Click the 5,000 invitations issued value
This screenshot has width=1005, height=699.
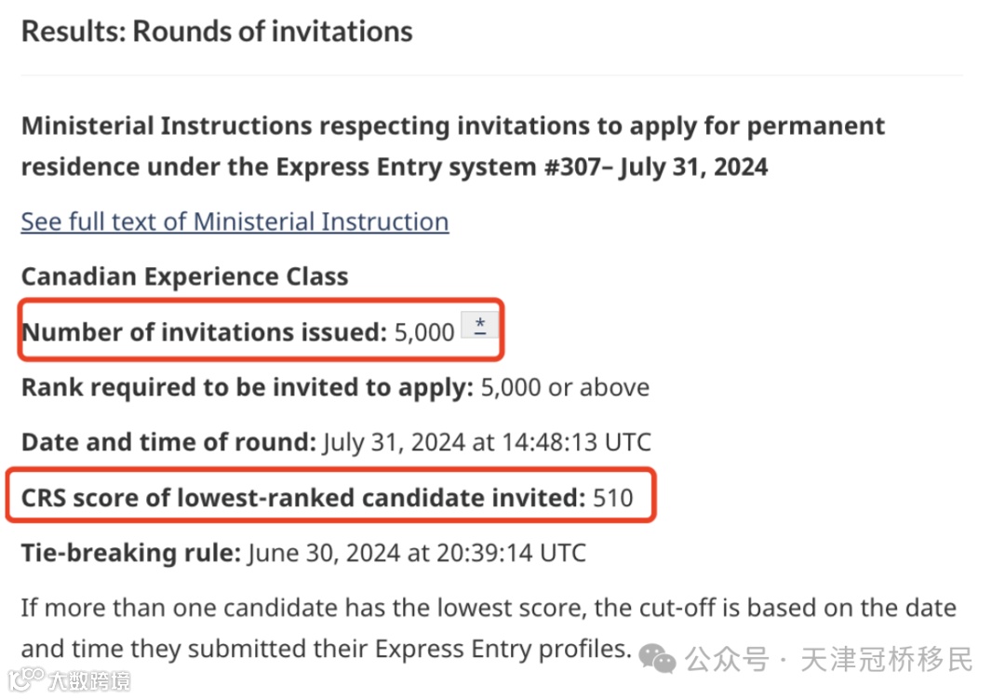pyautogui.click(x=424, y=331)
